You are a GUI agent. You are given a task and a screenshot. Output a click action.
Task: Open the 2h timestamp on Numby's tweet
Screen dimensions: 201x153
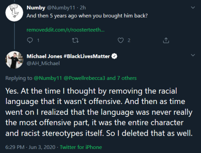click(x=83, y=8)
